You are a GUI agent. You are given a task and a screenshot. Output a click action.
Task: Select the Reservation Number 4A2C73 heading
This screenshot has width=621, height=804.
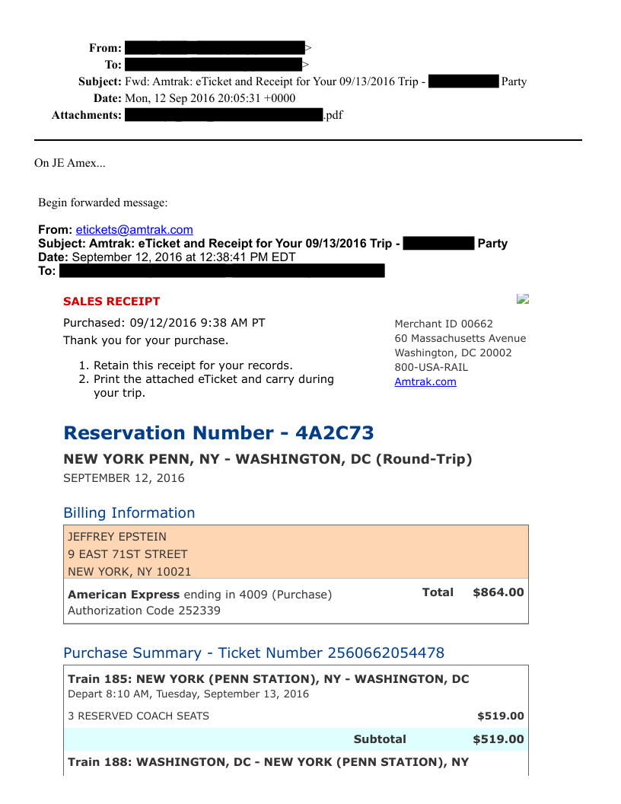pos(218,433)
